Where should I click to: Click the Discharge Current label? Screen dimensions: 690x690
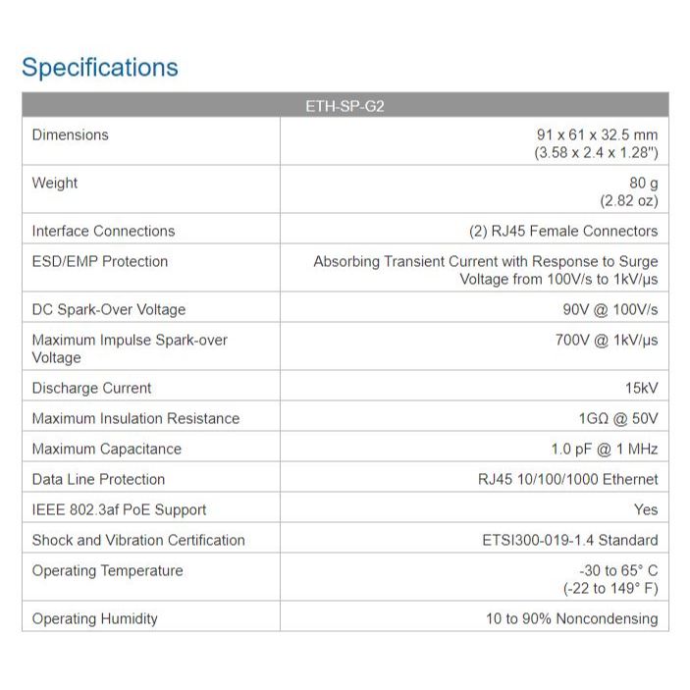click(x=92, y=388)
